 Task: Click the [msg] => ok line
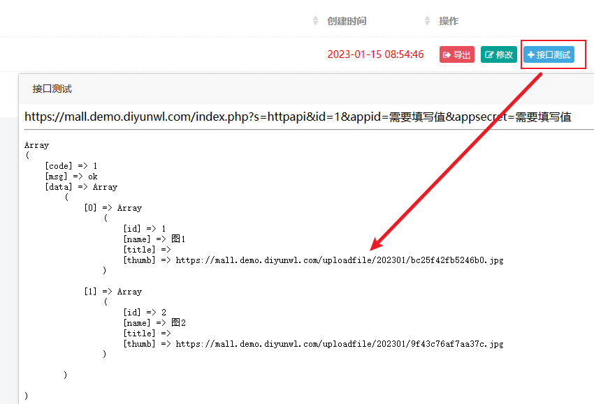click(x=71, y=177)
